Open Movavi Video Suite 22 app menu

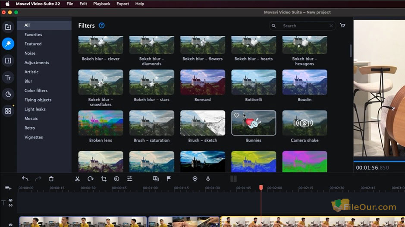[x=38, y=4]
